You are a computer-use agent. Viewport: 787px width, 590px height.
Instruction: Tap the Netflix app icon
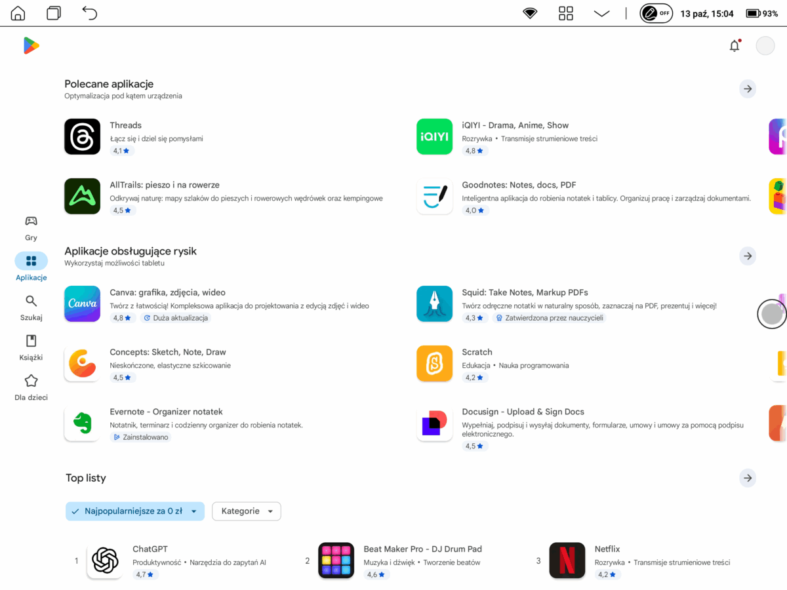pos(567,560)
